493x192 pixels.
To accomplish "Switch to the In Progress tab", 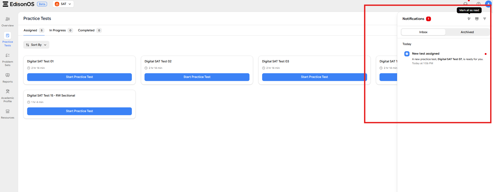I will [61, 30].
